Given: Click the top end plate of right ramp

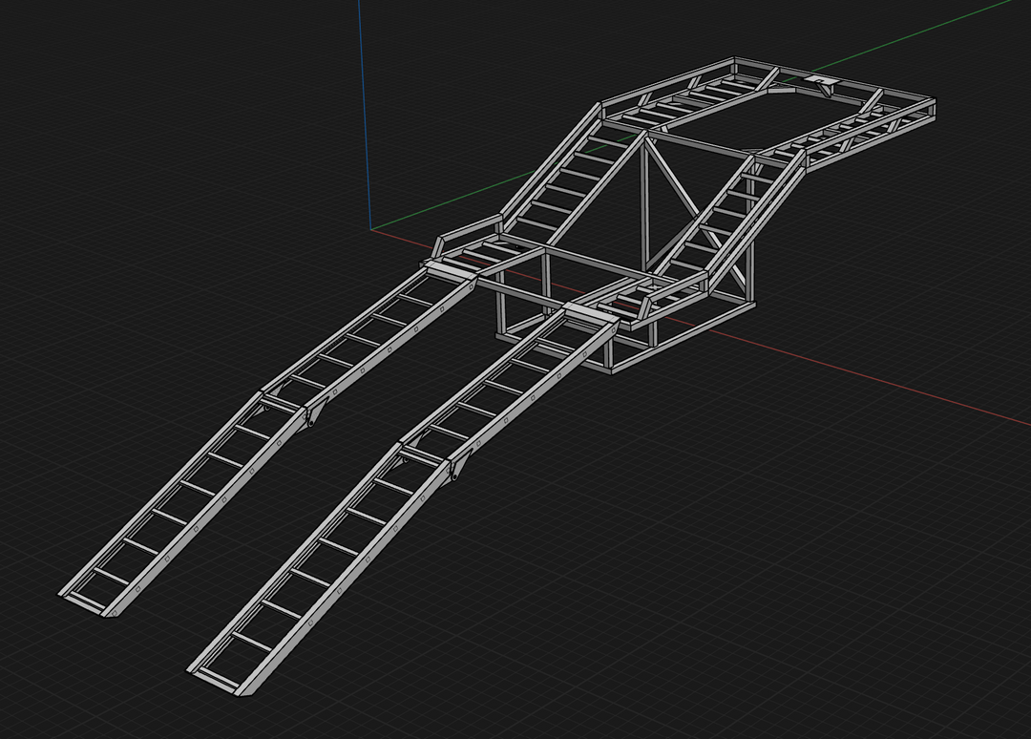Looking at the screenshot, I should [590, 312].
